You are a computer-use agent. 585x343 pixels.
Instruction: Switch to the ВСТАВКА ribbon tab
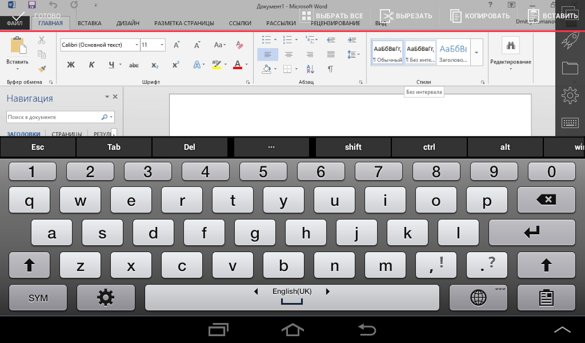coord(90,23)
